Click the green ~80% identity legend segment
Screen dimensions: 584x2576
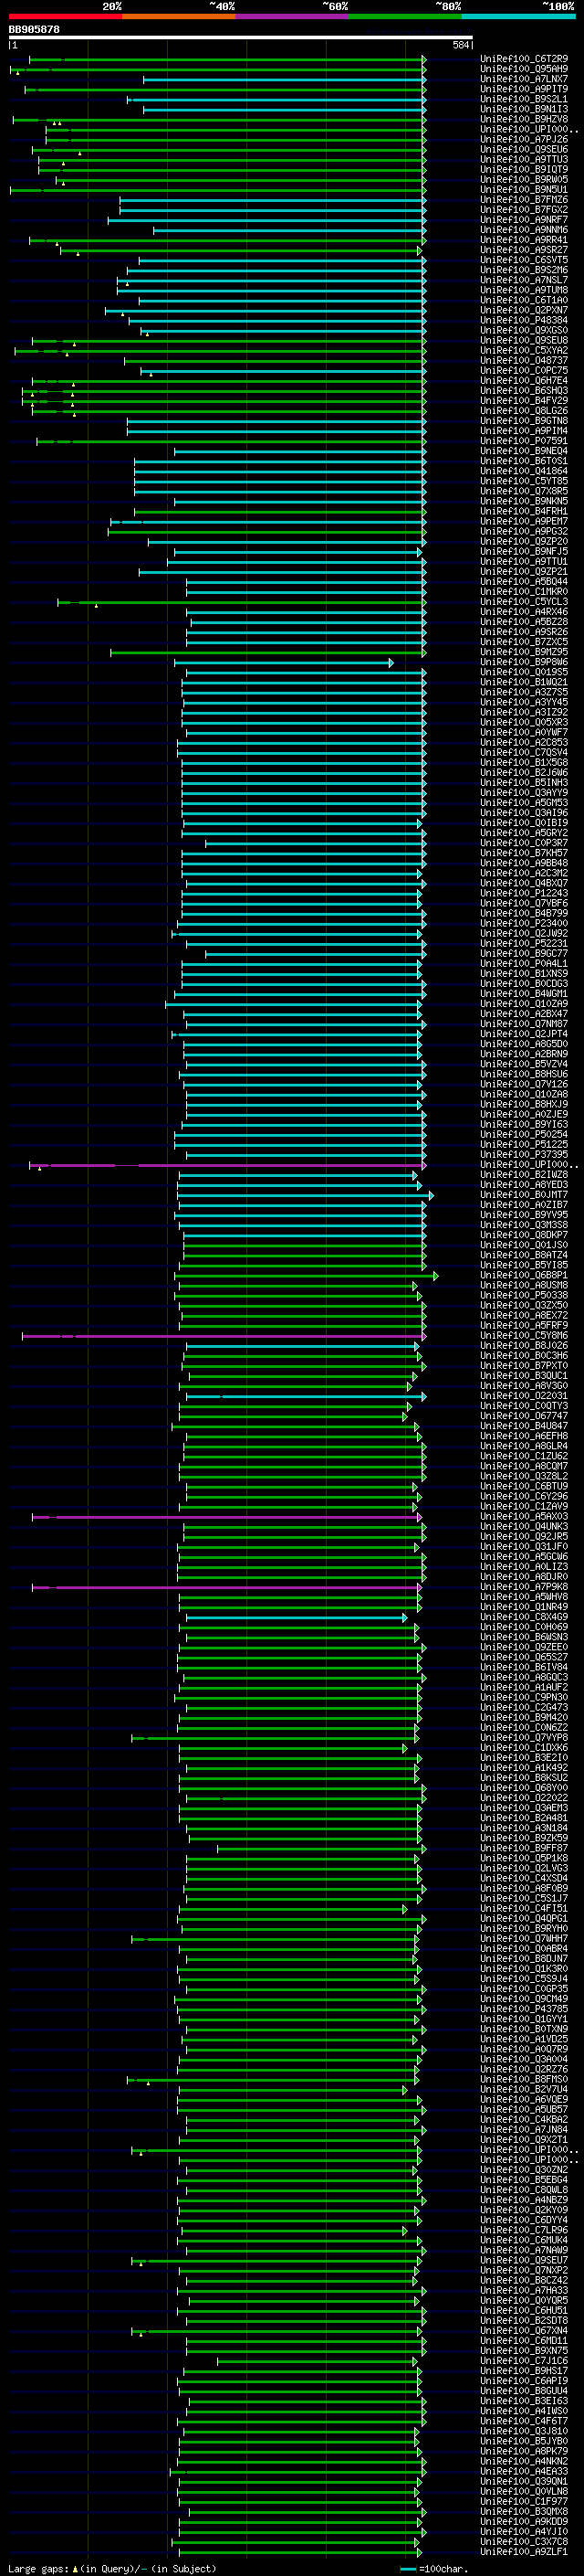pyautogui.click(x=405, y=16)
